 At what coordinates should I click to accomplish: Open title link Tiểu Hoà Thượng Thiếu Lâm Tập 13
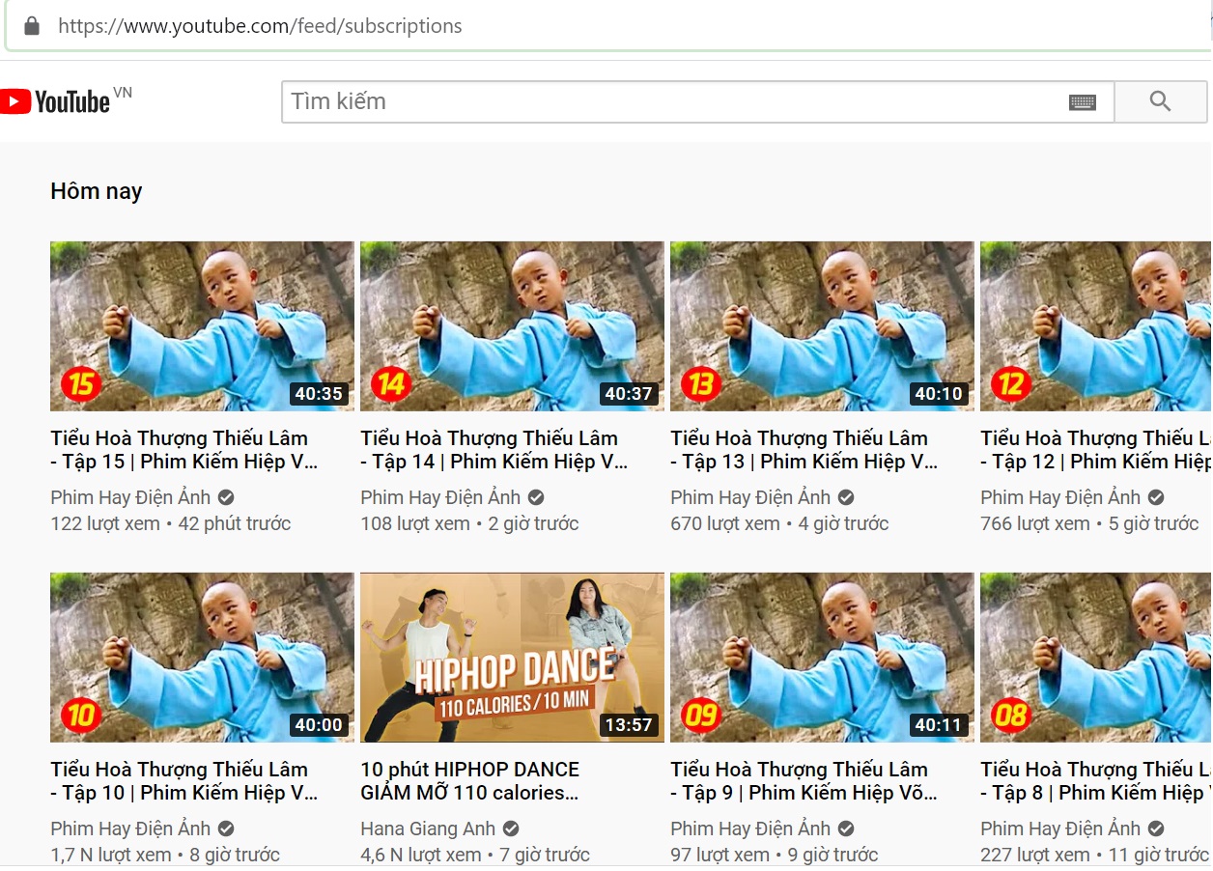click(804, 450)
